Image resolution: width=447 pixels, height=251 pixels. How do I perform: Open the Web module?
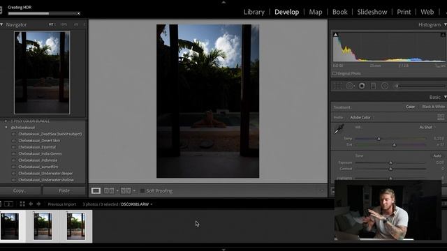[x=427, y=12]
